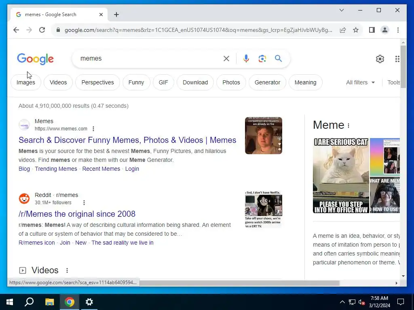414x310 pixels.
Task: Reload the Google search page
Action: point(42,30)
